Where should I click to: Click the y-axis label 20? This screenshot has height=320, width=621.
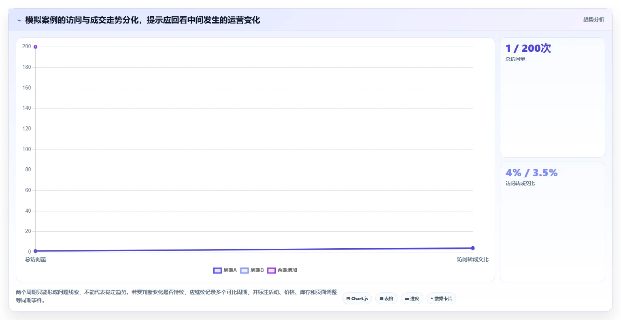pos(28,231)
